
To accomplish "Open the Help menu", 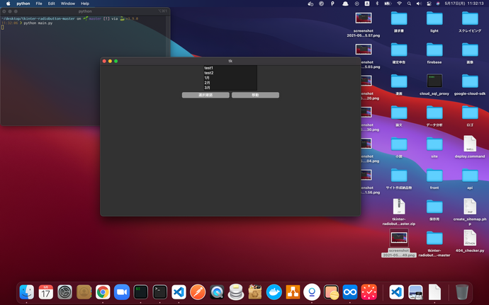I will pos(85,4).
